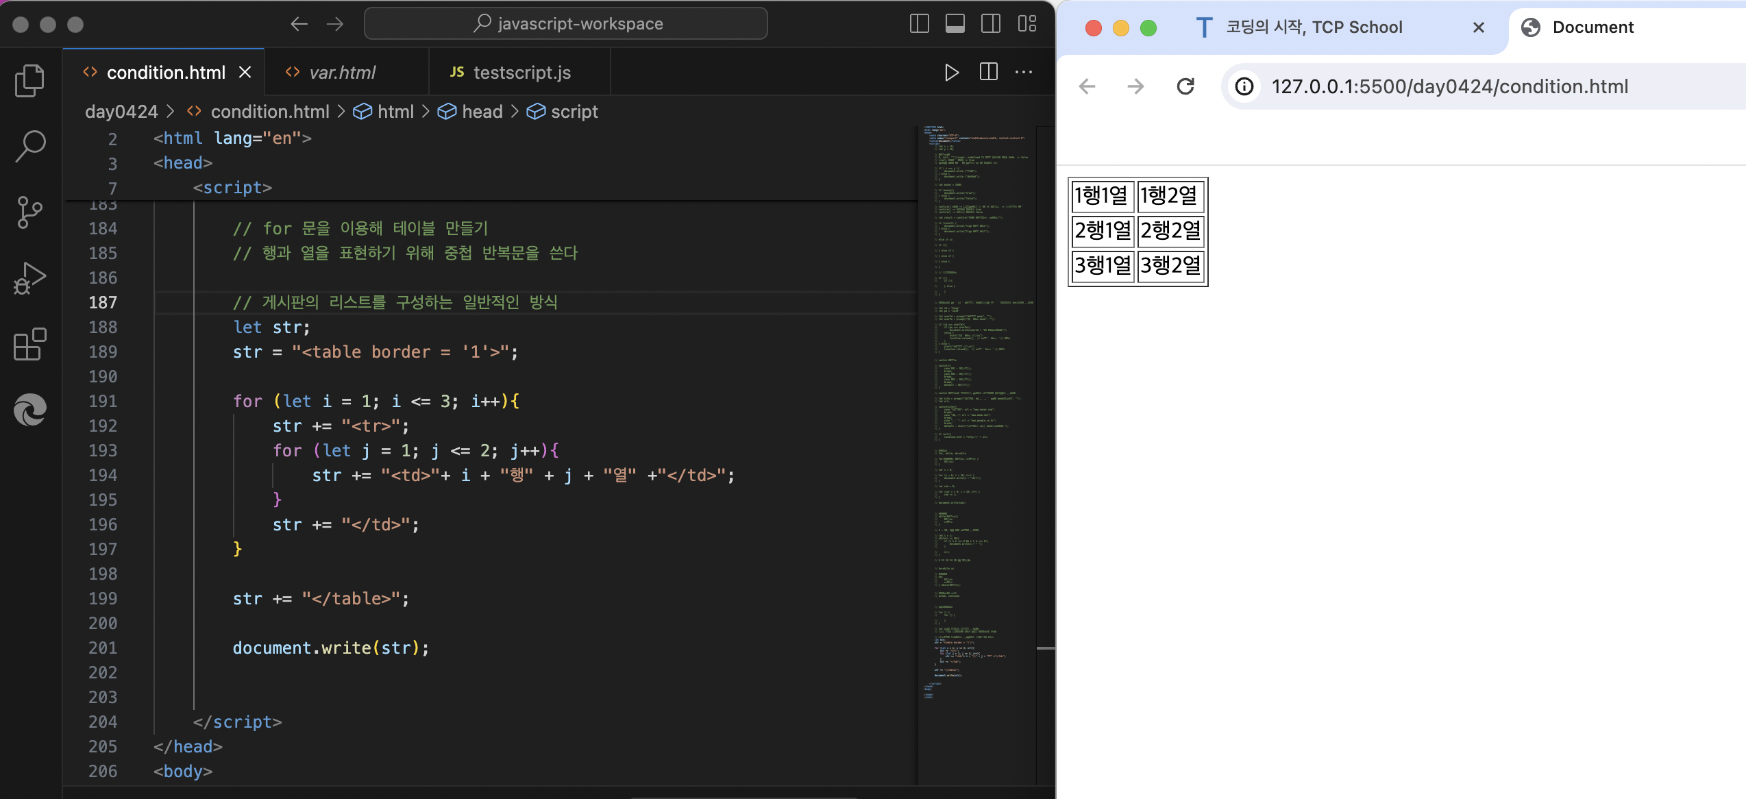Click the Split Editor Right icon
Image resolution: width=1746 pixels, height=799 pixels.
click(988, 73)
